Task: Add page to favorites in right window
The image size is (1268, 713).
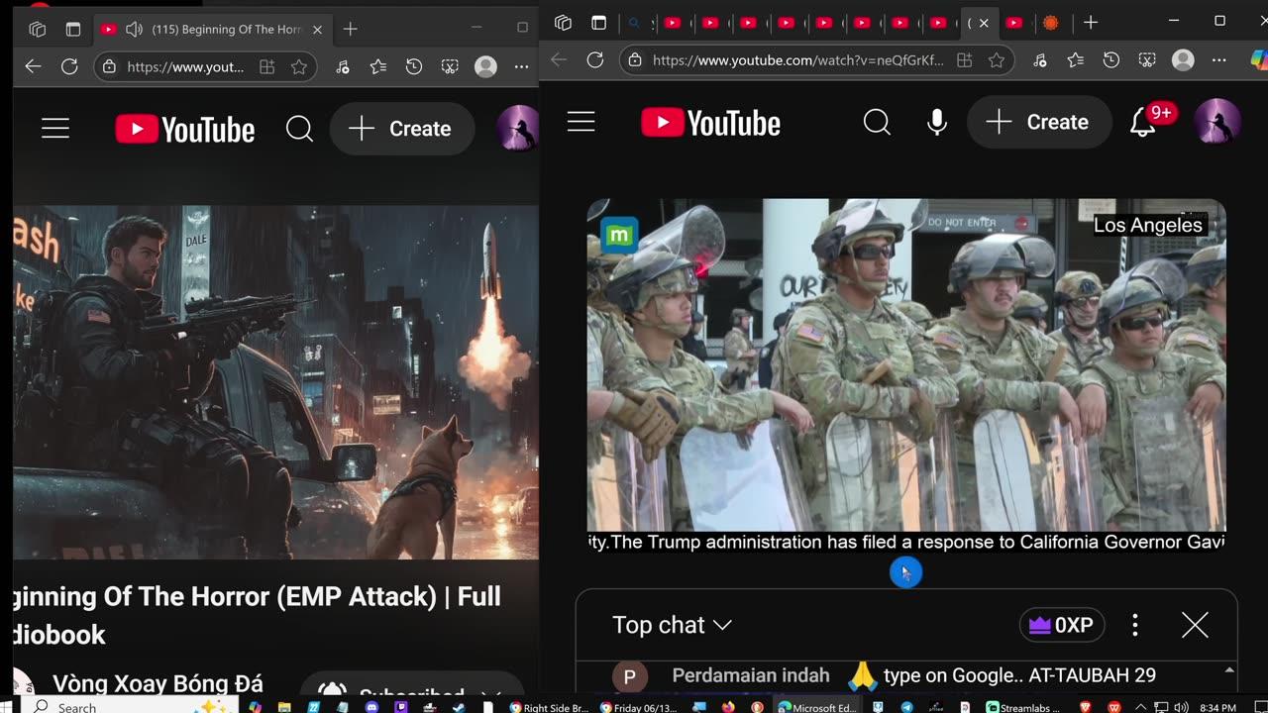Action: (997, 60)
